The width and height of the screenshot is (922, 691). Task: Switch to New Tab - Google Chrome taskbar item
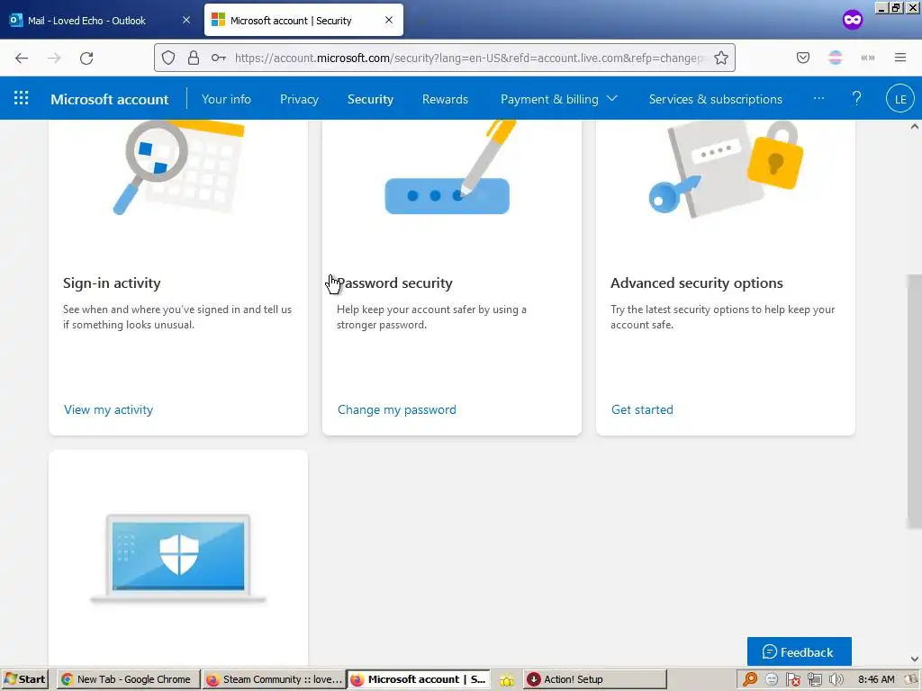(128, 679)
